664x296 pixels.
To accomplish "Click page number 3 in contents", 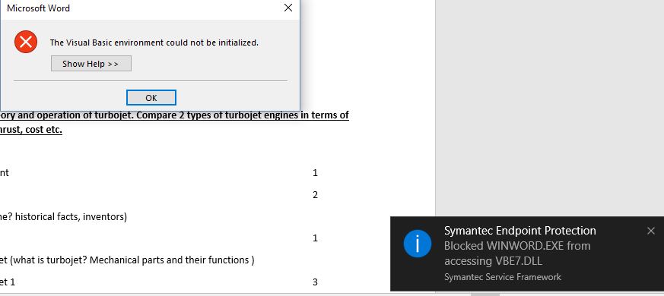I will [x=315, y=282].
